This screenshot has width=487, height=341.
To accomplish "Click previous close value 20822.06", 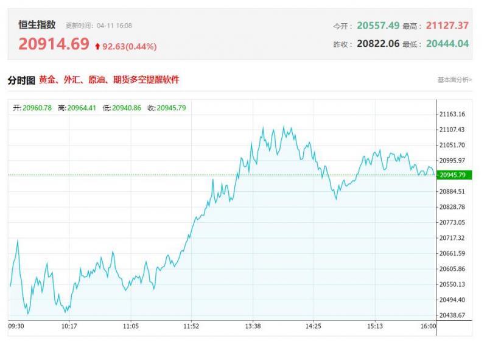I will [378, 43].
